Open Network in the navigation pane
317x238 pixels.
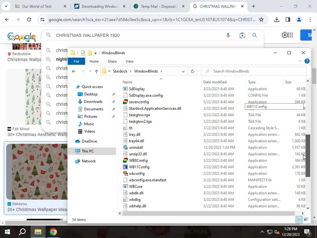click(x=89, y=161)
